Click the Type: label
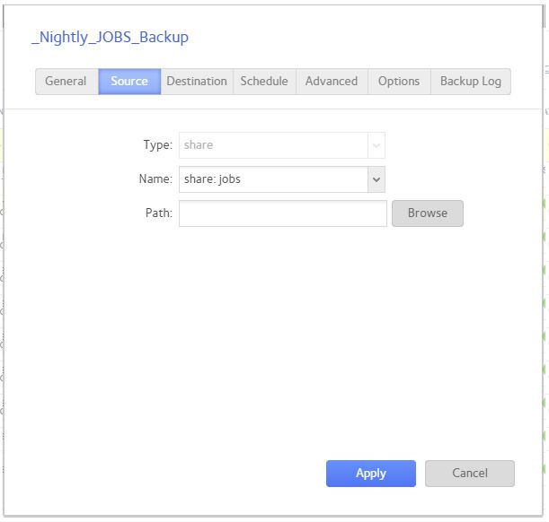Viewport: 549px width, 522px height. click(157, 145)
